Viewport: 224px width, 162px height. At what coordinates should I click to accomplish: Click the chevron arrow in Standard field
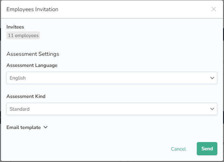pyautogui.click(x=212, y=109)
